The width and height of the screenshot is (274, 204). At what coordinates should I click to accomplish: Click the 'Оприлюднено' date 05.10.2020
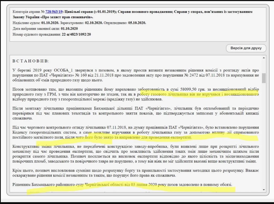pyautogui.click(x=137, y=23)
